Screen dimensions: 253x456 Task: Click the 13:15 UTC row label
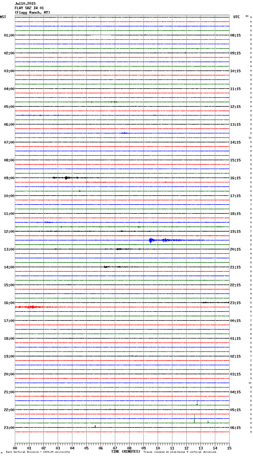point(235,125)
